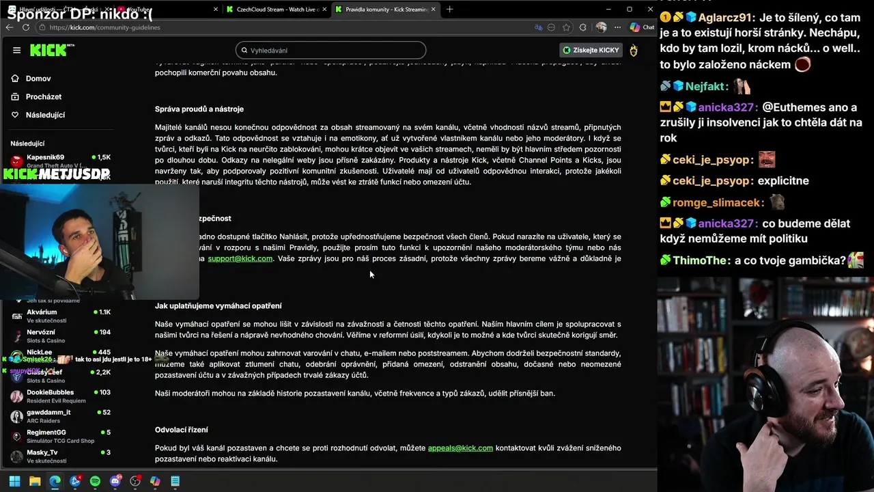Viewport: 874px width, 492px height.
Task: Open the DookieBubbles followed channel
Action: point(60,396)
